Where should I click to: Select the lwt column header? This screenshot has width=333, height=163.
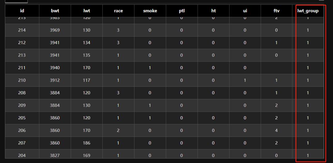[x=87, y=11]
